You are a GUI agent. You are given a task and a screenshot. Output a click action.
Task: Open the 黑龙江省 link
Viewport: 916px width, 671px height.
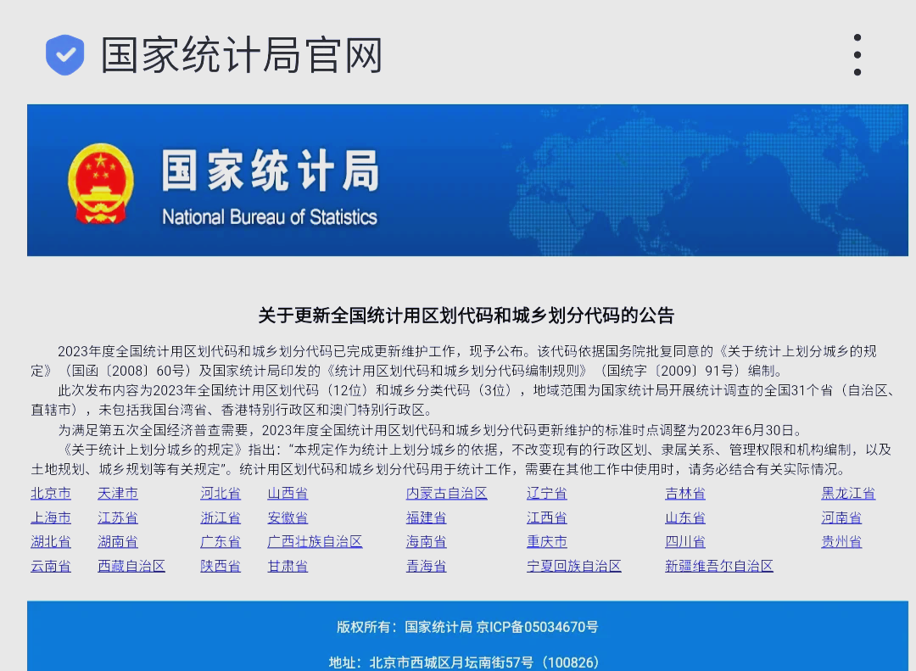tap(848, 494)
